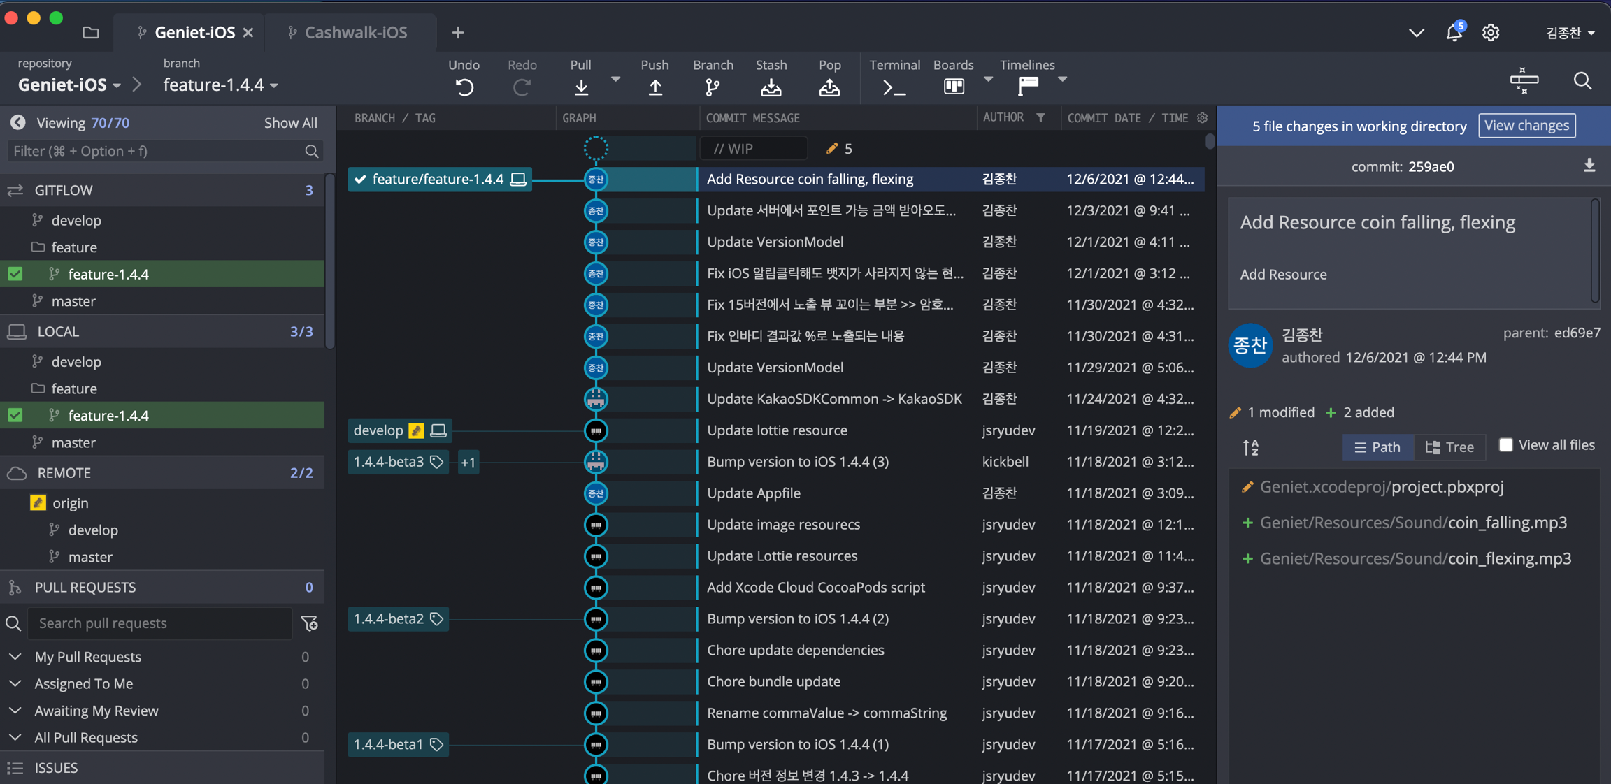Screen dimensions: 1611x784
Task: Expand the My Pull Requests section
Action: [15, 657]
